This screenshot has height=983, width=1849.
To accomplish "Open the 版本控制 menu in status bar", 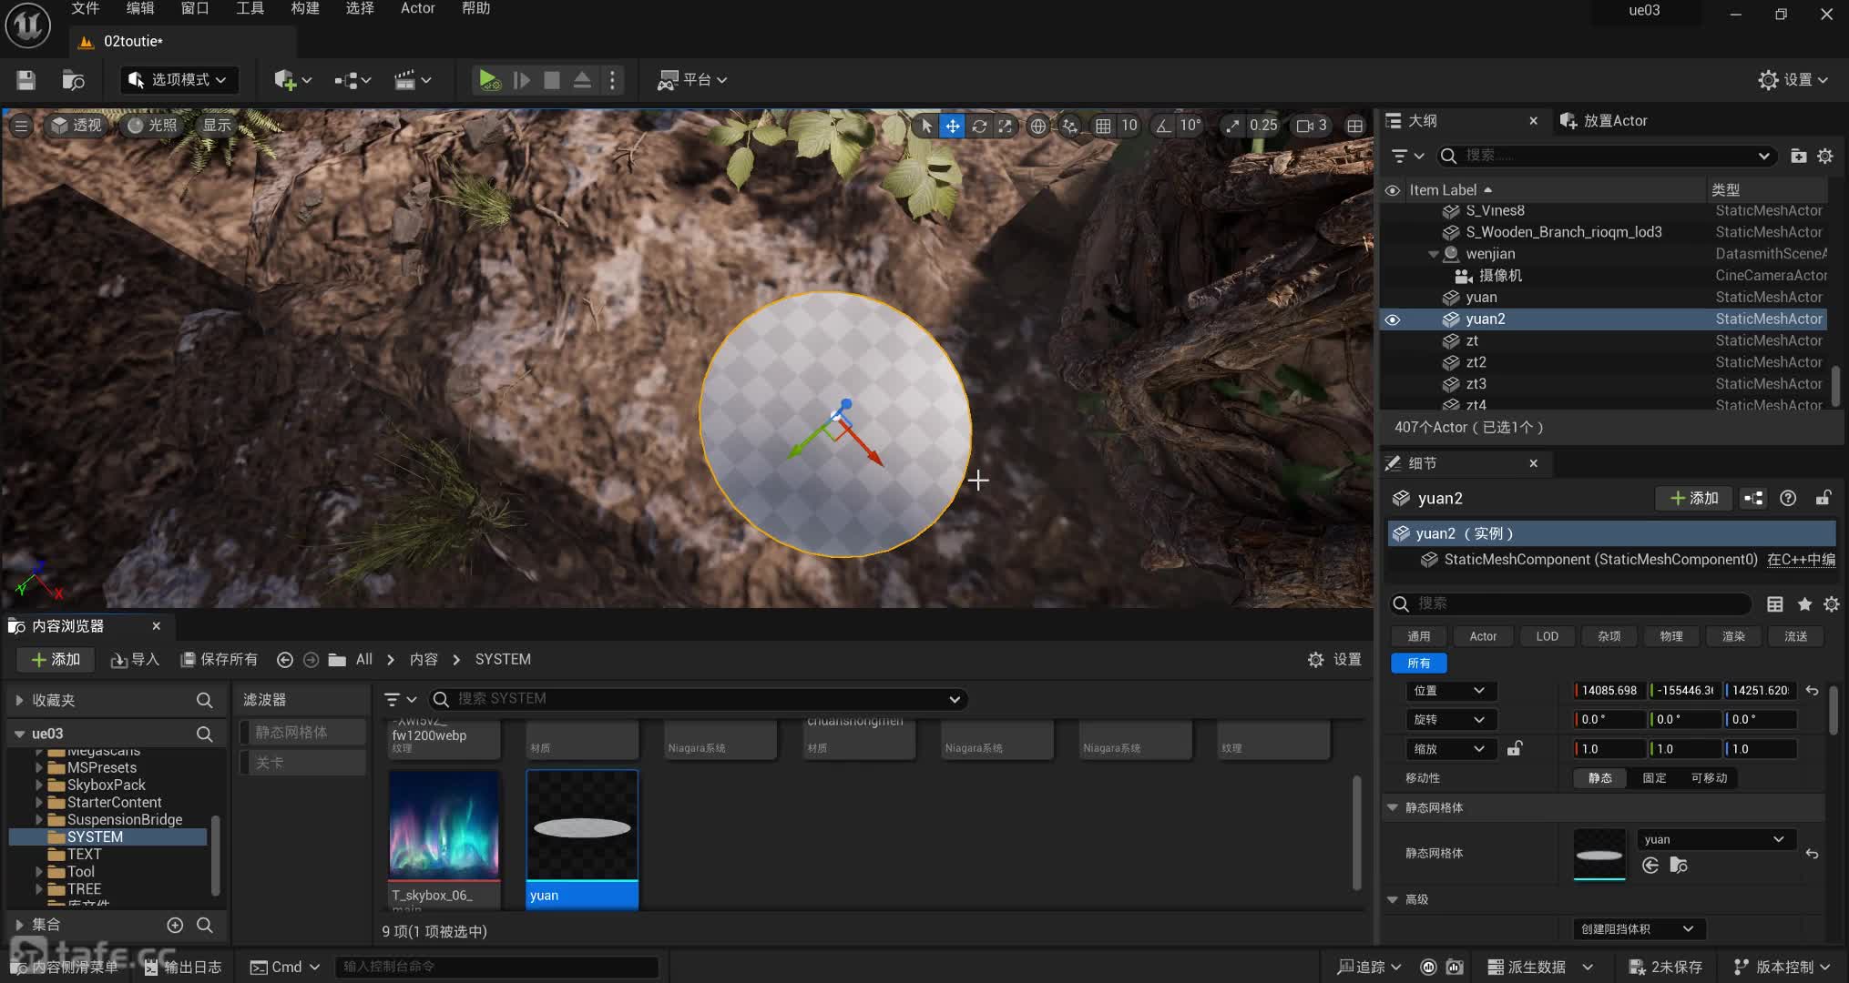I will 1780,967.
